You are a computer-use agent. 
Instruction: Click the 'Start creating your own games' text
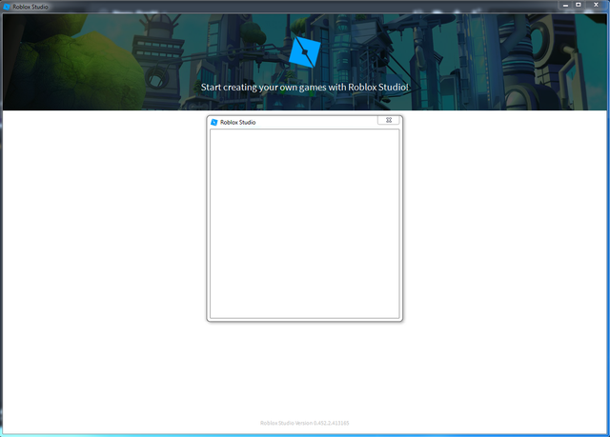click(x=305, y=88)
